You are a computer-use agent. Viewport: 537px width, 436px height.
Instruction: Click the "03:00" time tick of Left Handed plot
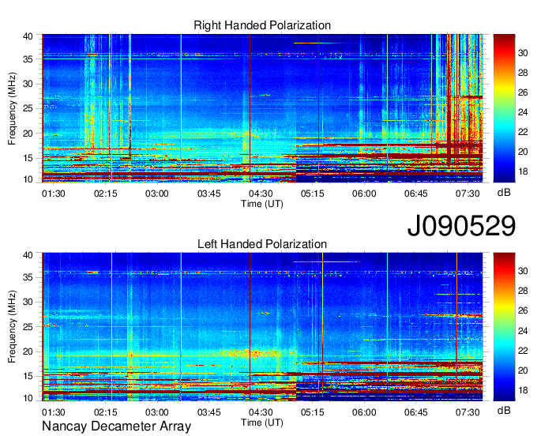157,412
